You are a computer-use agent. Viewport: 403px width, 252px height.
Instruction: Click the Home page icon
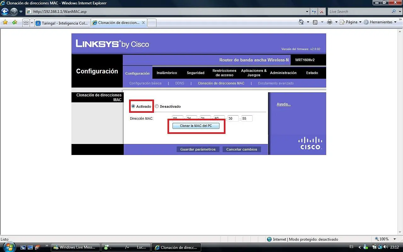pos(301,22)
